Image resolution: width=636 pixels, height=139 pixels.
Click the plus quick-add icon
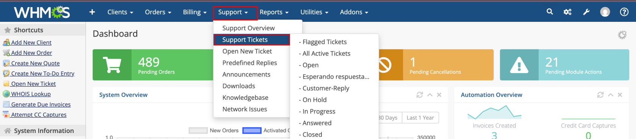click(92, 12)
